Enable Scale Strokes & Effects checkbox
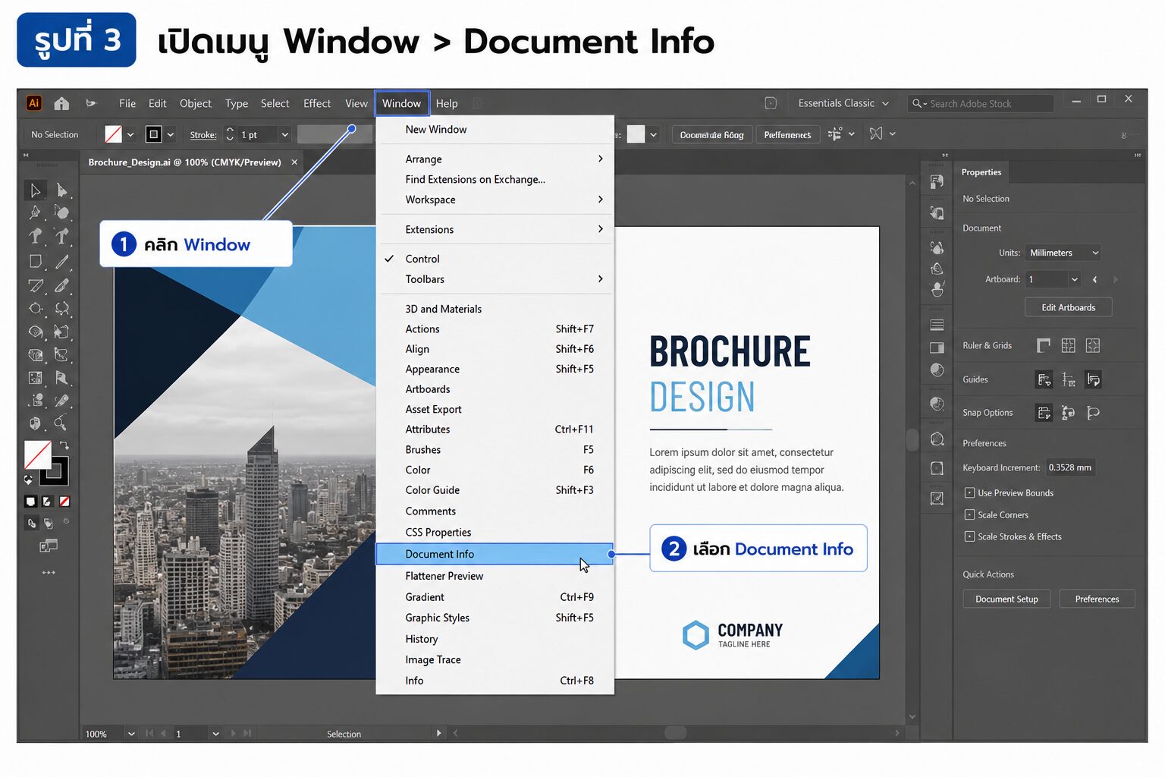The width and height of the screenshot is (1165, 777). (x=969, y=536)
